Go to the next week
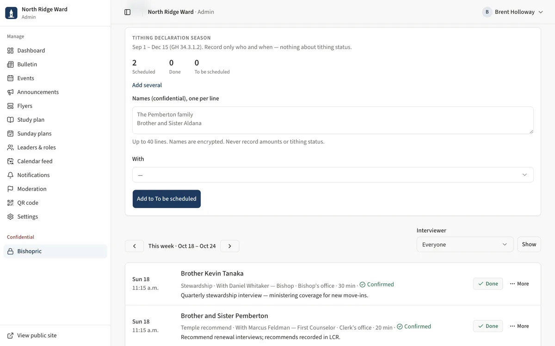555x346 pixels. (x=230, y=246)
